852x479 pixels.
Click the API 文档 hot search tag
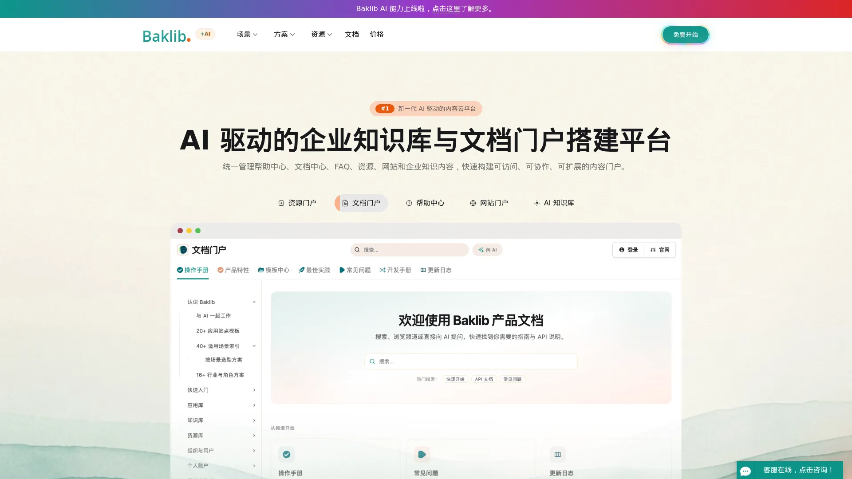tap(484, 379)
